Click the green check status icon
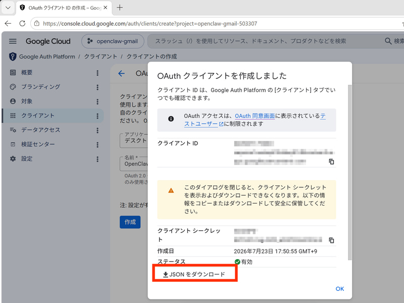 click(x=237, y=262)
